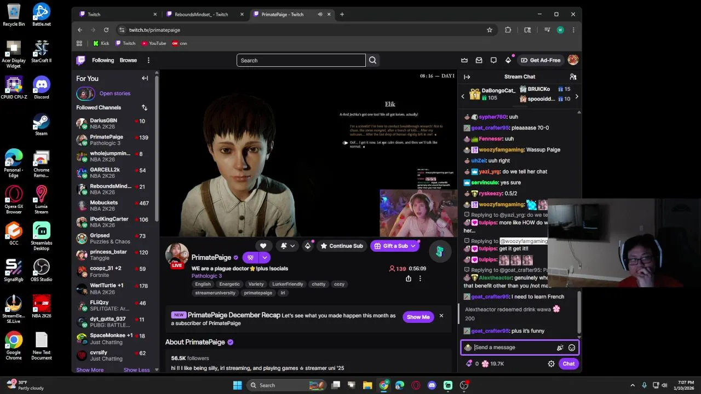Image resolution: width=701 pixels, height=394 pixels.
Task: Click the Chrome address bar URL
Action: pos(154,30)
